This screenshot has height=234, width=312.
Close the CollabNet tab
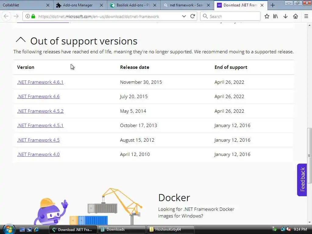click(48, 5)
